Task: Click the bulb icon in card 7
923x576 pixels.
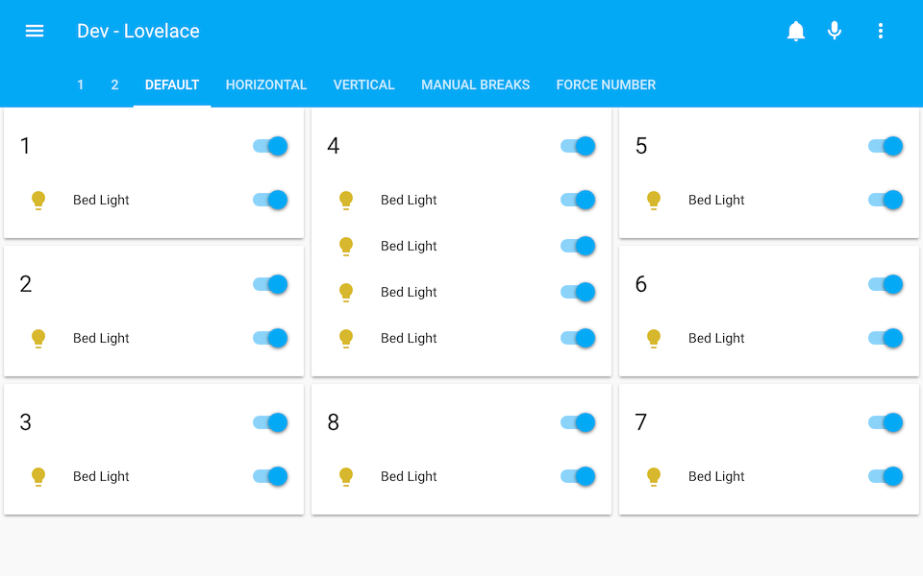Action: pos(654,476)
